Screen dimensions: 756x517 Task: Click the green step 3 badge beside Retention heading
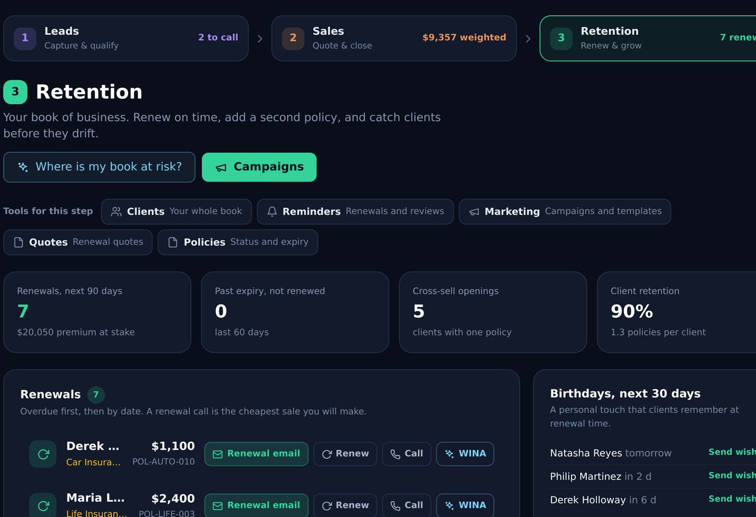click(15, 92)
